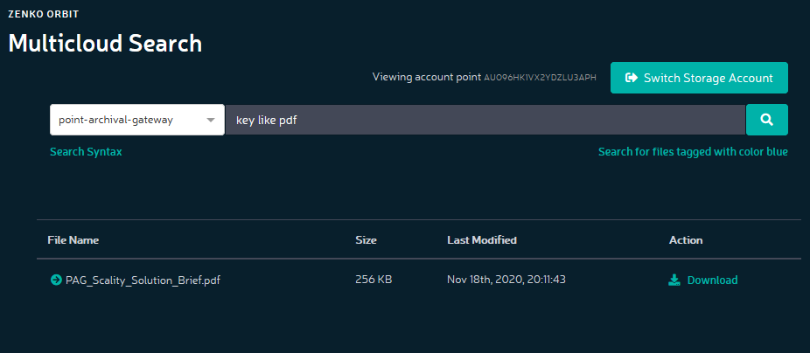Select the Nov 18th, 2020 date cell
Viewport: 810px width, 353px height.
pos(506,280)
